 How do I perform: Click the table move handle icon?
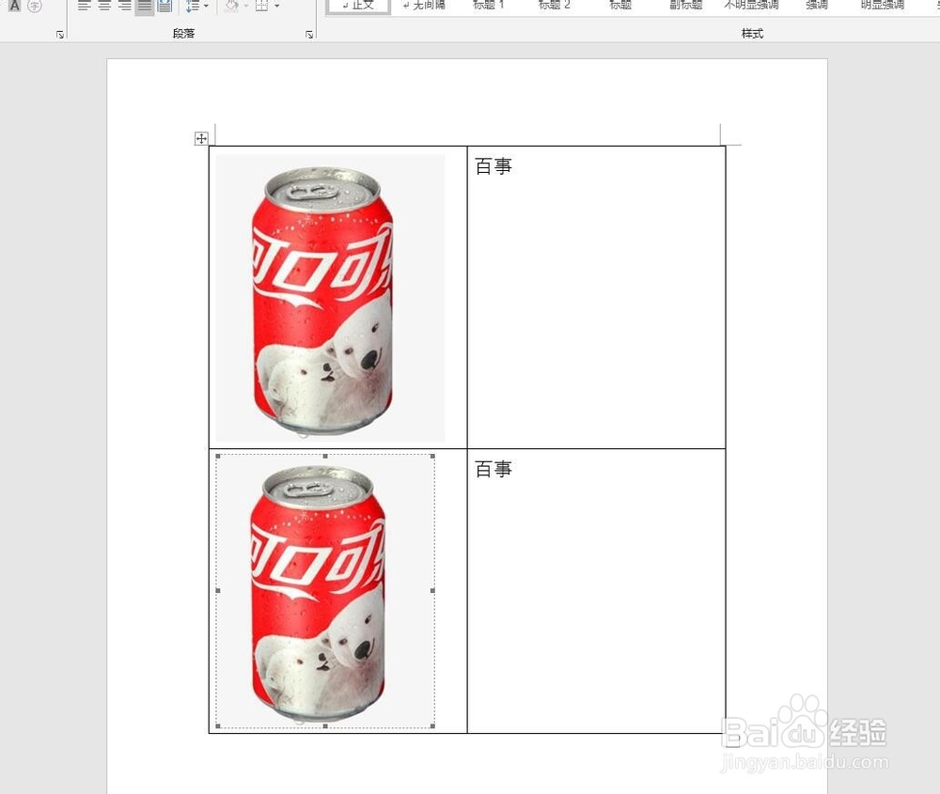tap(201, 138)
